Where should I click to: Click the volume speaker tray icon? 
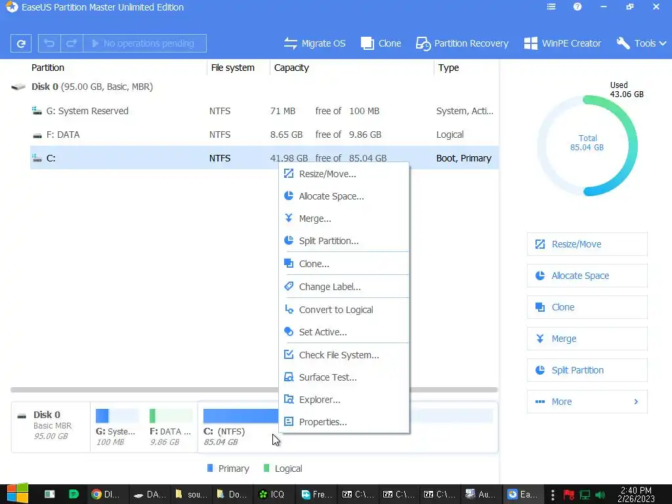600,495
